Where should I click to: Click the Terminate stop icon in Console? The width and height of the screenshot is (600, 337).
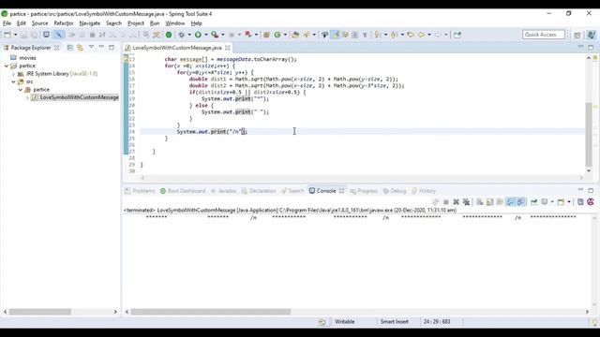[x=446, y=202]
